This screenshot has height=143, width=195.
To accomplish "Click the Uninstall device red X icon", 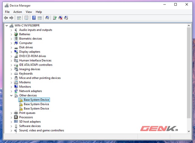I will click(60, 18).
